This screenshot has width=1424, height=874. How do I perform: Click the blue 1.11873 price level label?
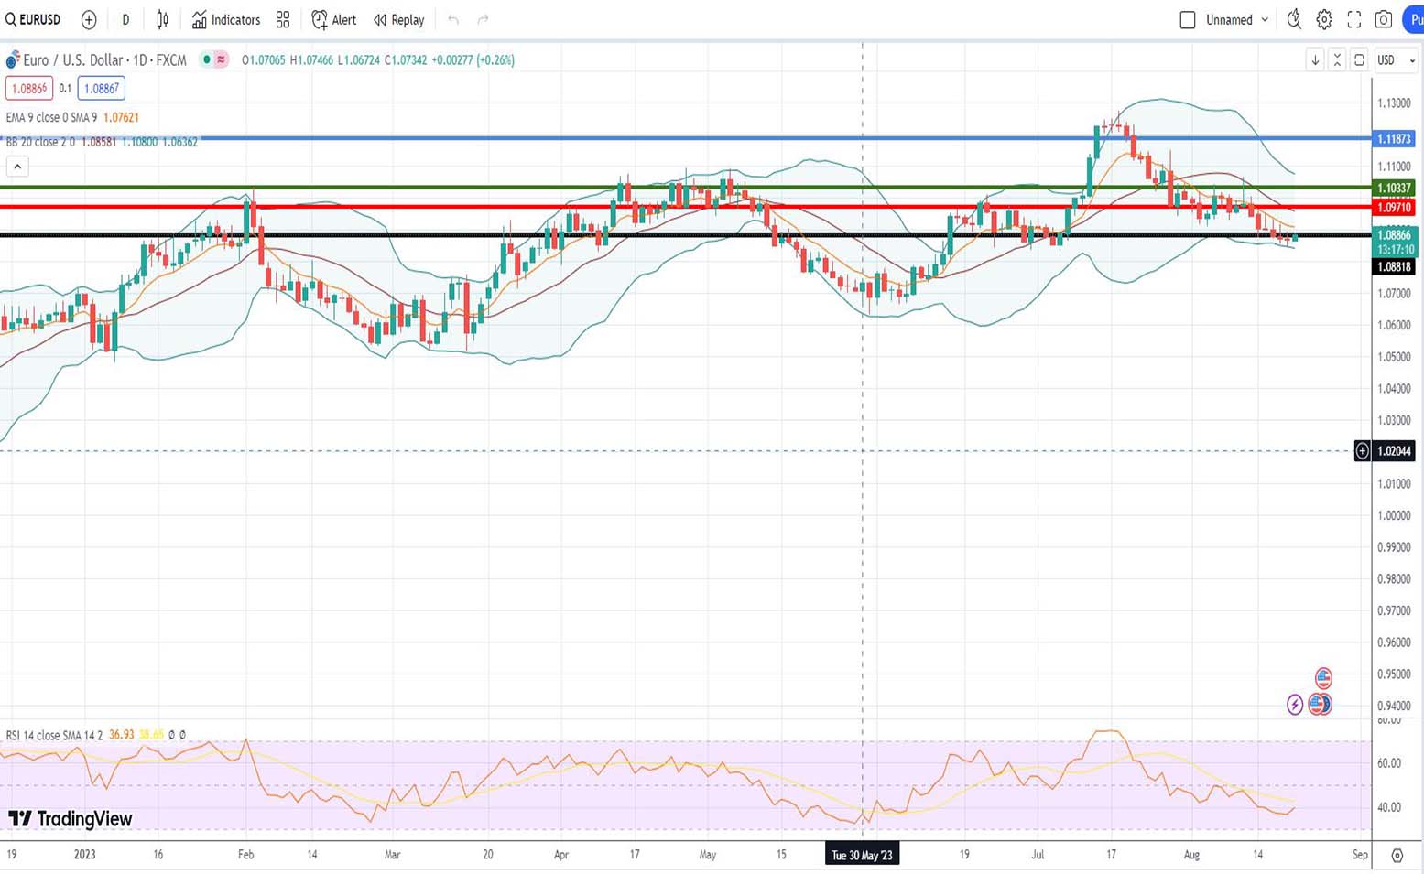click(1393, 139)
